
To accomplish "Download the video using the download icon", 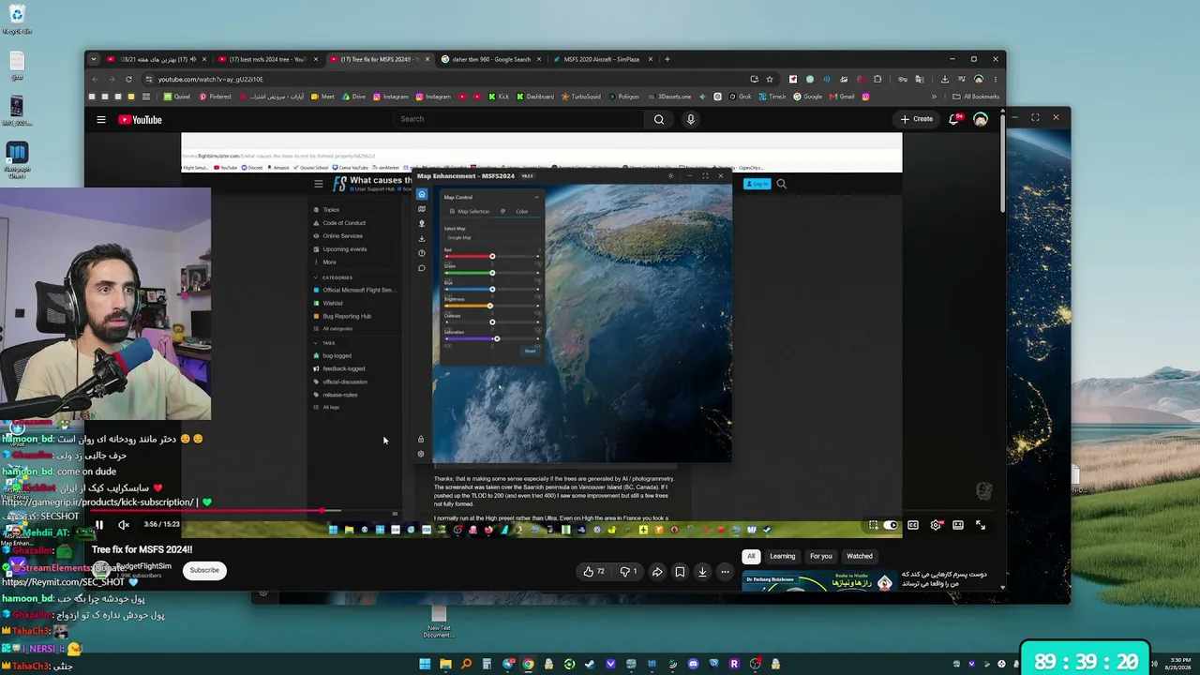I will [x=702, y=572].
